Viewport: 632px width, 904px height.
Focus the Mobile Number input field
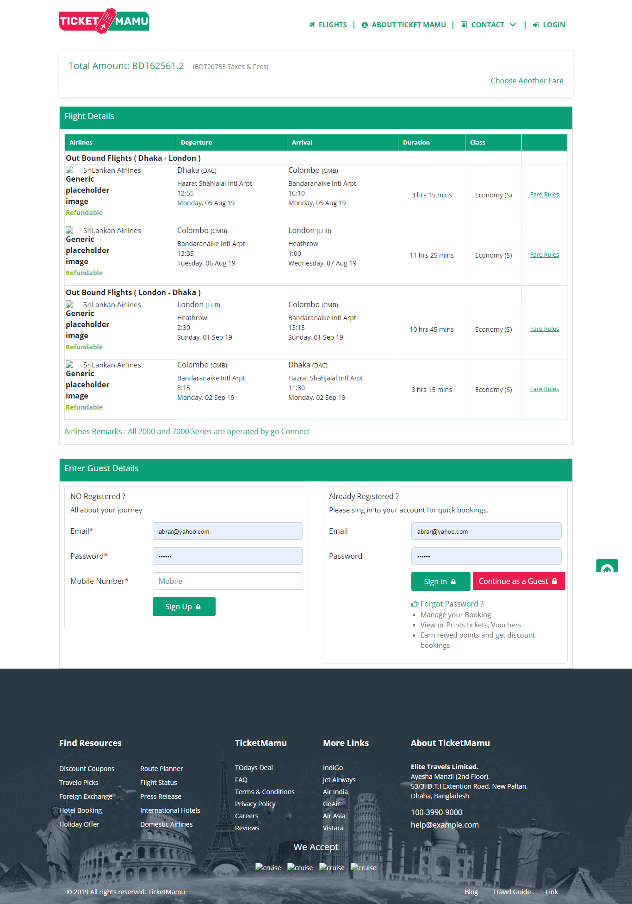click(x=228, y=581)
